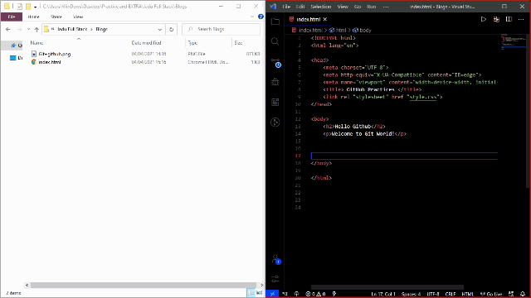Viewport: 531px width, 298px height.
Task: Expand the File Explorer ribbon chevron
Action: (252, 17)
